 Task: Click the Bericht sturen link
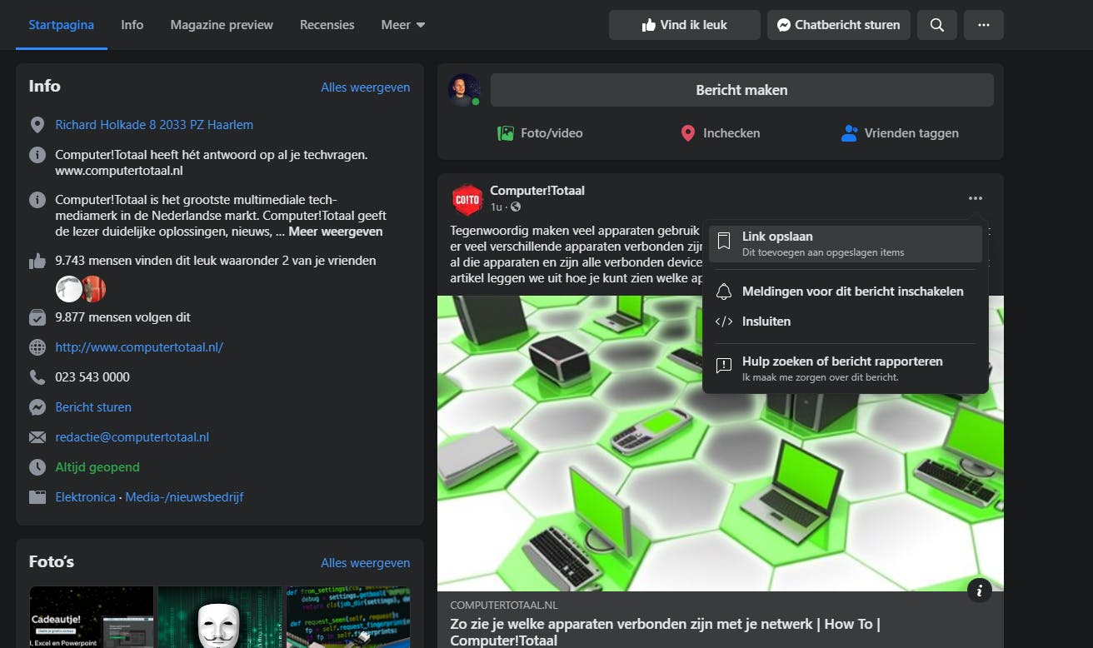coord(93,407)
